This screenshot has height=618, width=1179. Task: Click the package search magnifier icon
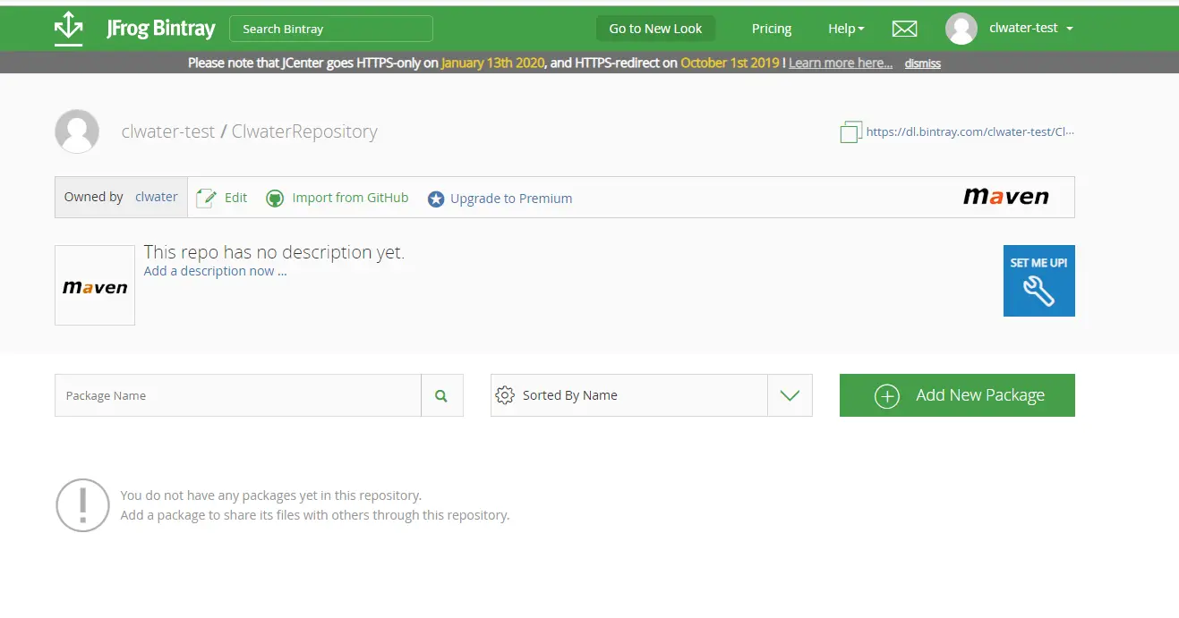point(441,395)
